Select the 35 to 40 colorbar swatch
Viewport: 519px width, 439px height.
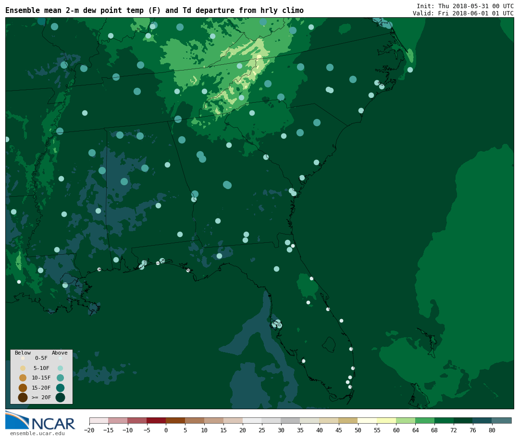(x=310, y=421)
